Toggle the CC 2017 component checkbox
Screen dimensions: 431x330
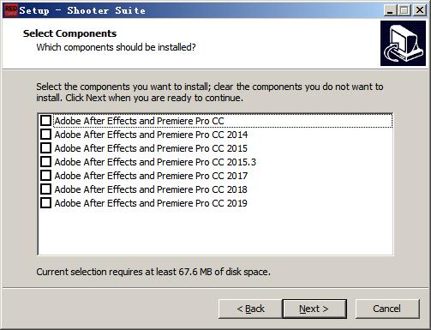(45, 176)
